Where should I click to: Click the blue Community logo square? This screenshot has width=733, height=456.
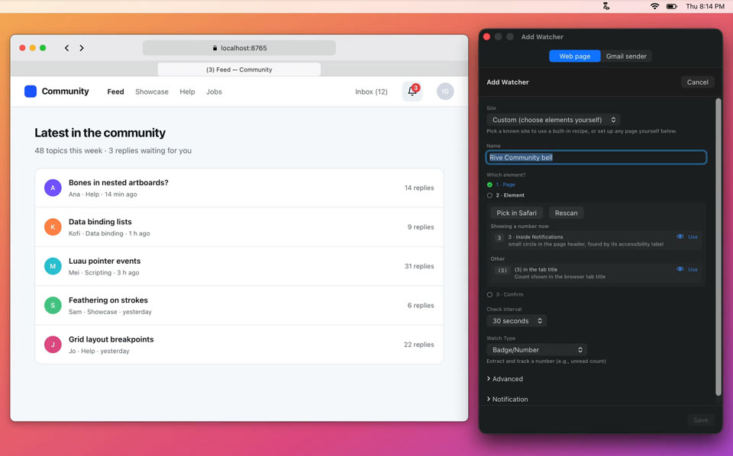pos(31,91)
